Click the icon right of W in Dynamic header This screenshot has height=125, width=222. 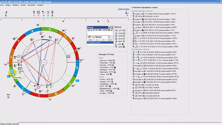112,27
